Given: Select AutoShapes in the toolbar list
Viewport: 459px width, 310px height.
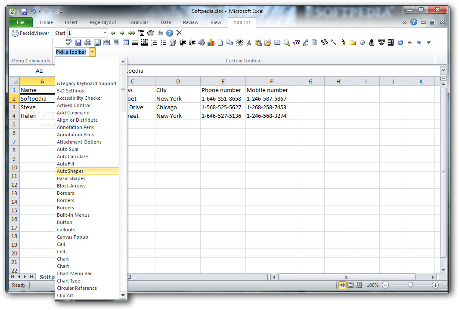Looking at the screenshot, I should (x=87, y=171).
